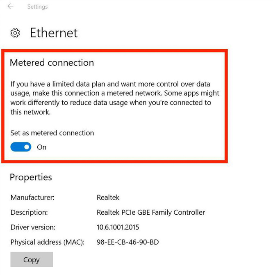Click the 'Set as metered connection' label
Image resolution: width=273 pixels, height=275 pixels.
coord(52,133)
